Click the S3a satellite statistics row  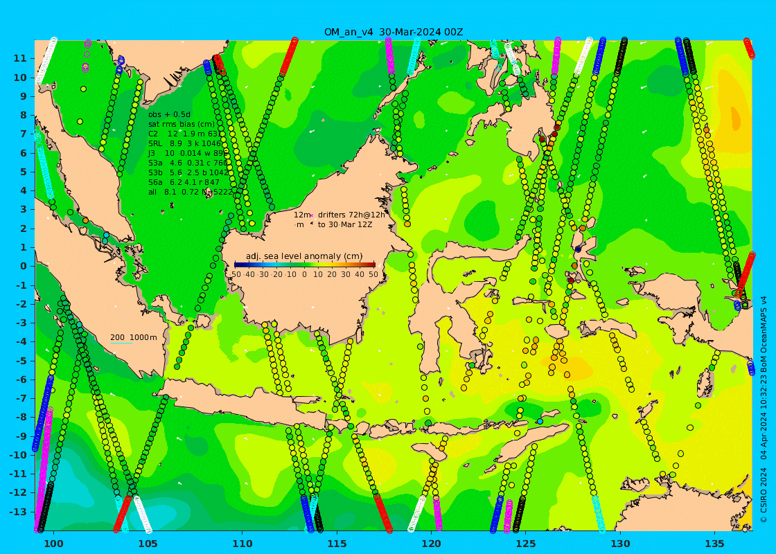coord(188,163)
